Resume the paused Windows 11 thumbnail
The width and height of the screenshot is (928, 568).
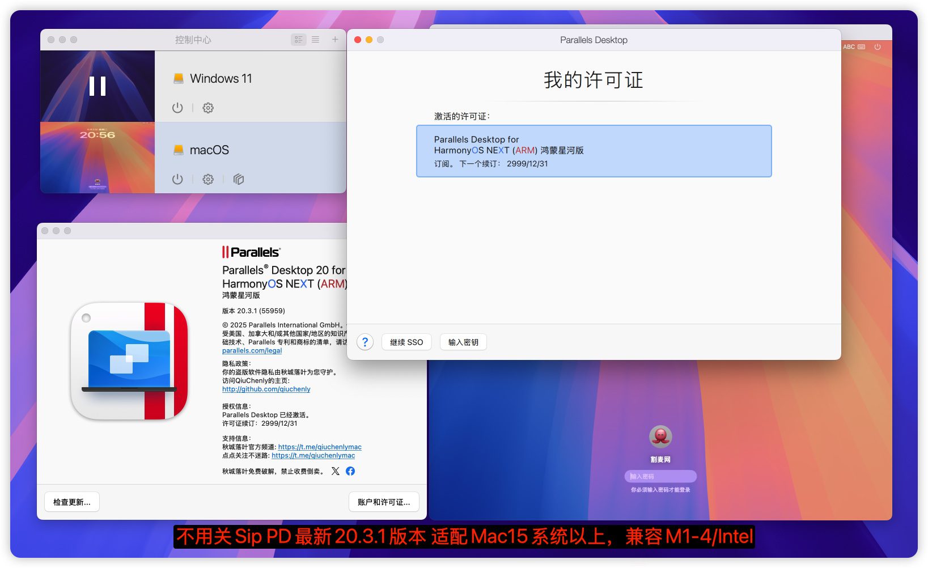click(98, 86)
